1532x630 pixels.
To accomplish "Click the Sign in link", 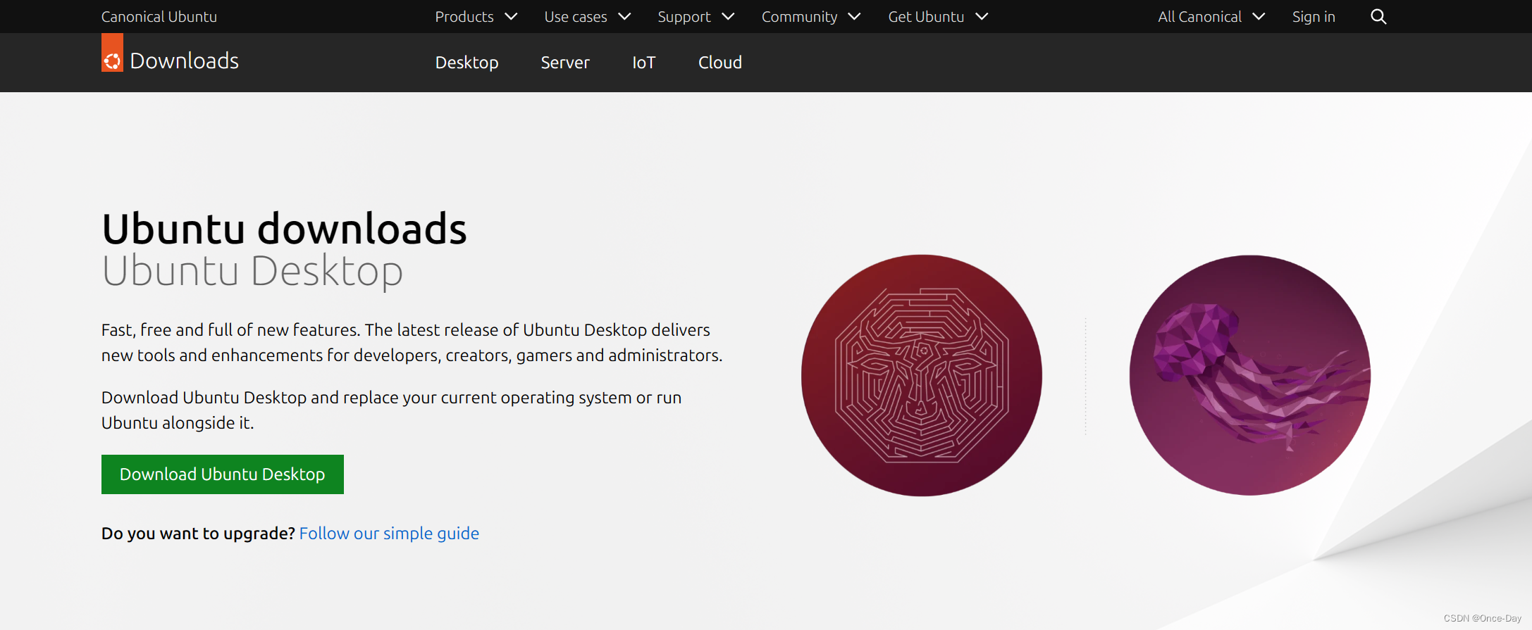I will (x=1314, y=17).
